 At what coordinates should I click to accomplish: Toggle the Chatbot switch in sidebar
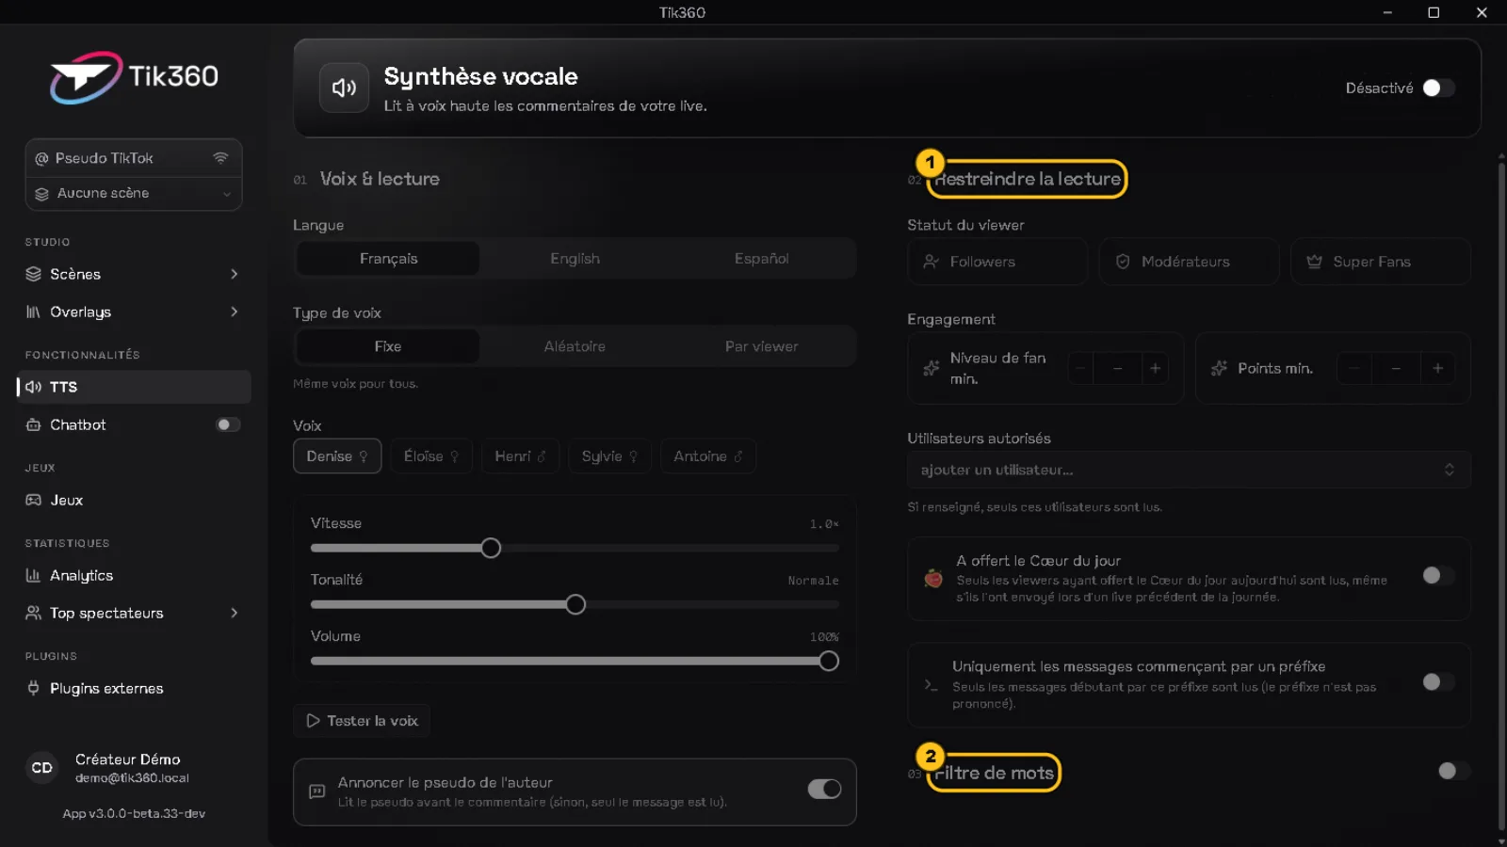[228, 424]
